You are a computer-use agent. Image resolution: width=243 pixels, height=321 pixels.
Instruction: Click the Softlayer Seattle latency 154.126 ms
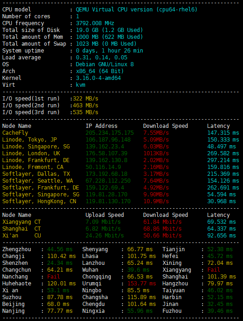(x=223, y=181)
